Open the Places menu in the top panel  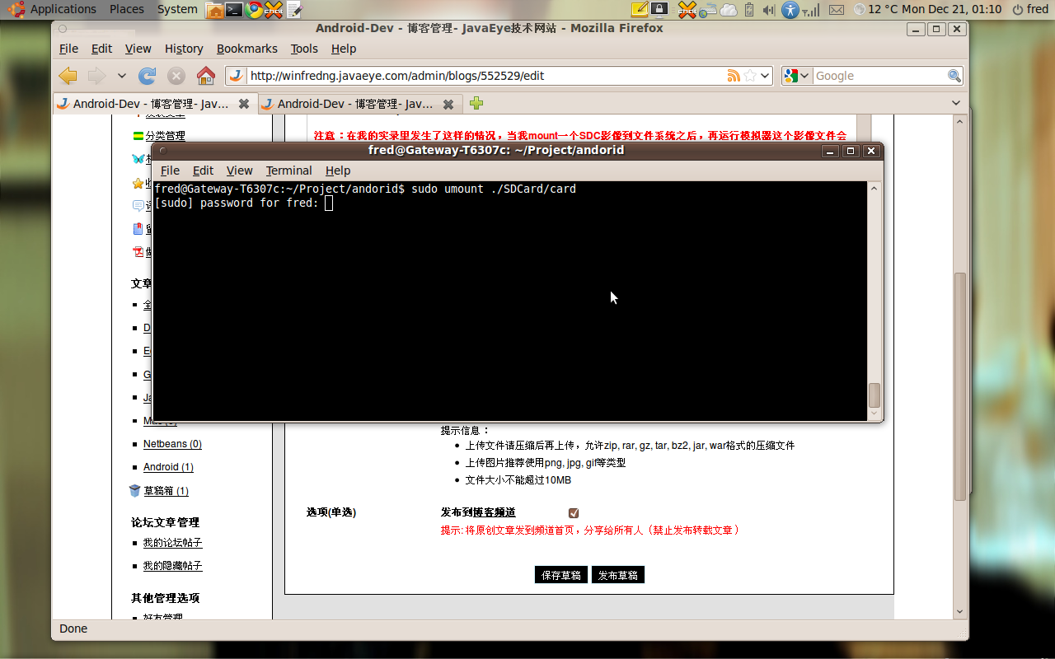coord(127,10)
